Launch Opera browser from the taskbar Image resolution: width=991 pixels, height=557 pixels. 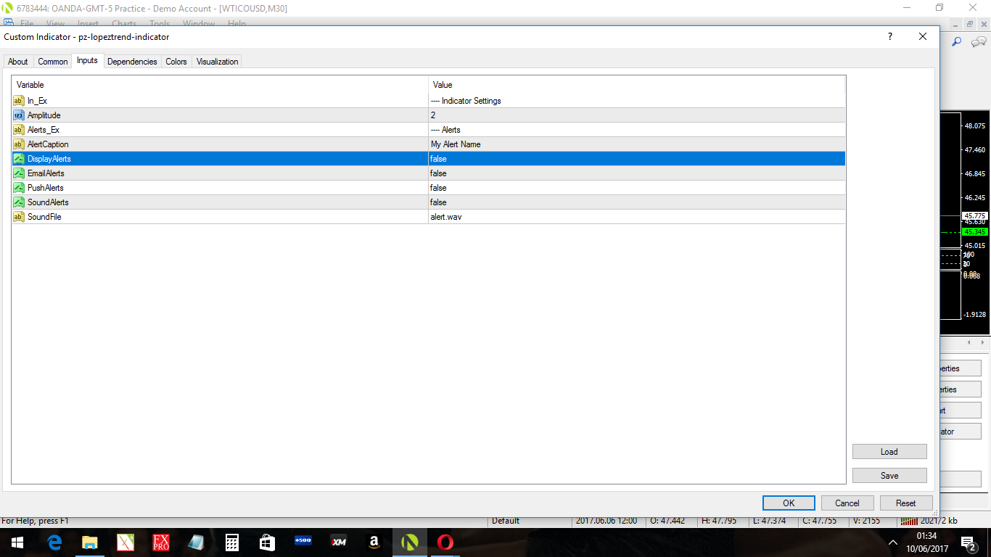pos(445,542)
